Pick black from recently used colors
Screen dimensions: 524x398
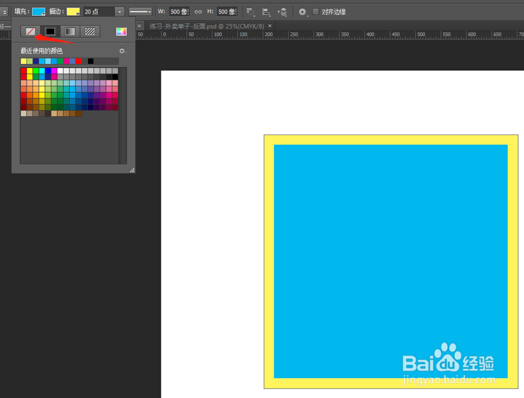[91, 61]
